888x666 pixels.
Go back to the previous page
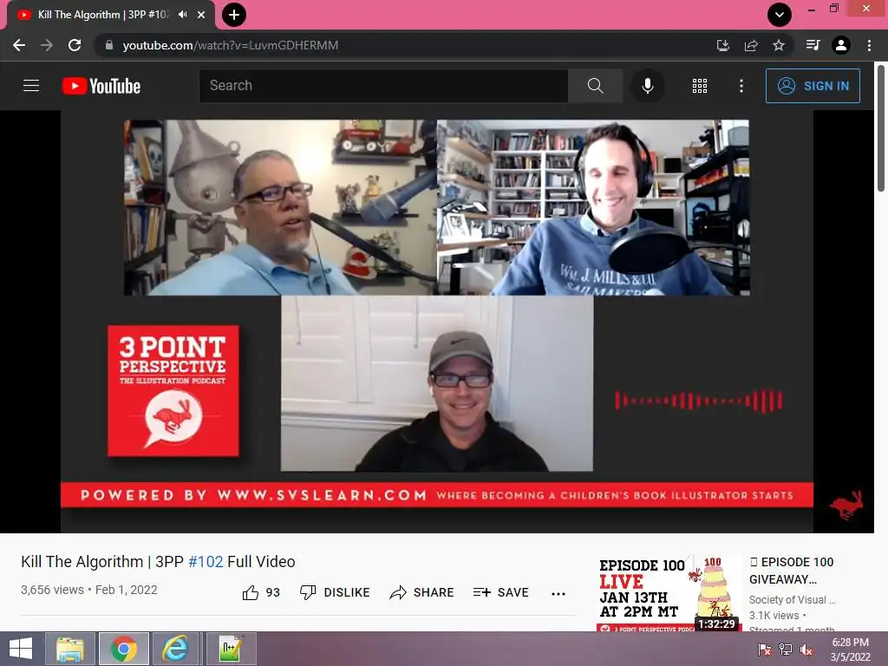coord(19,45)
